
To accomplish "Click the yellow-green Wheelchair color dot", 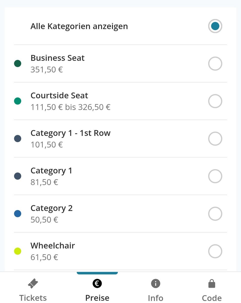I will click(x=18, y=251).
